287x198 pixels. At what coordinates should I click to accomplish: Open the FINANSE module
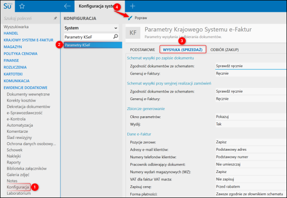[11, 60]
